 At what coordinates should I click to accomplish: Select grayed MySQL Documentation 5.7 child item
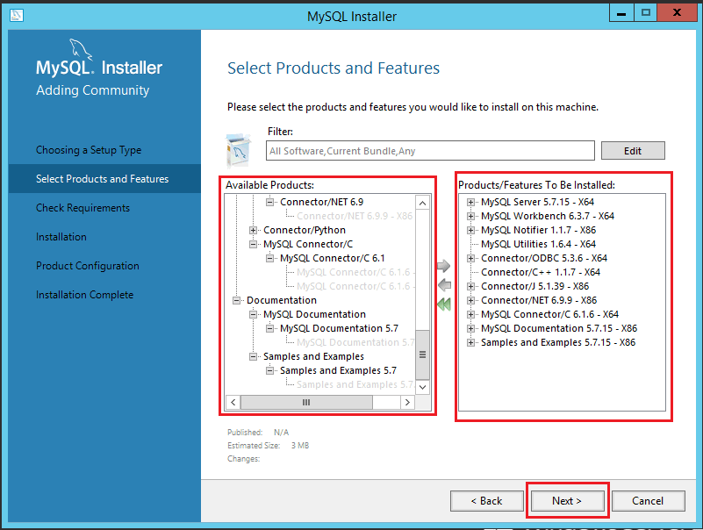point(355,342)
